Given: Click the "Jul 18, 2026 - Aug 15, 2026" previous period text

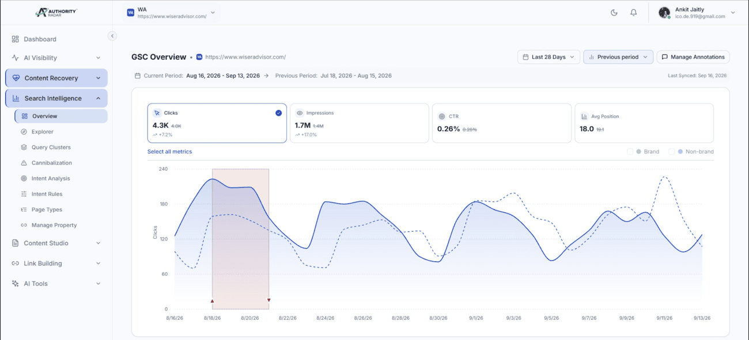Looking at the screenshot, I should pos(355,76).
